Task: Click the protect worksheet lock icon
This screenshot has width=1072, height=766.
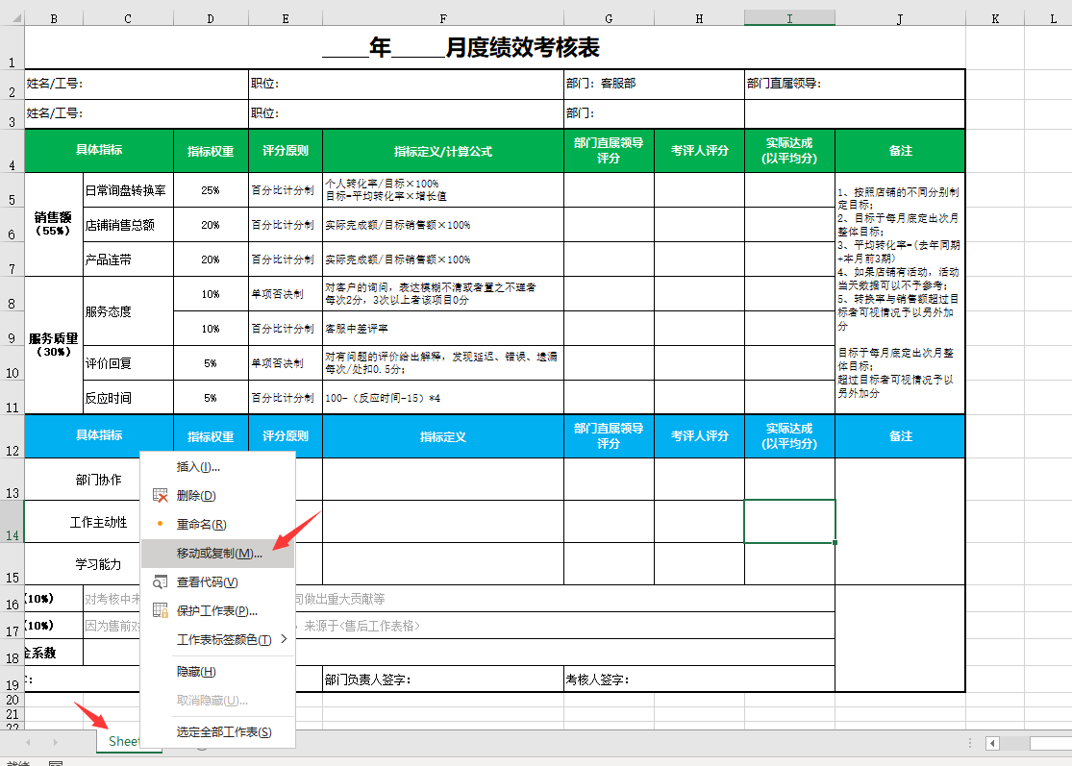Action: [x=160, y=611]
